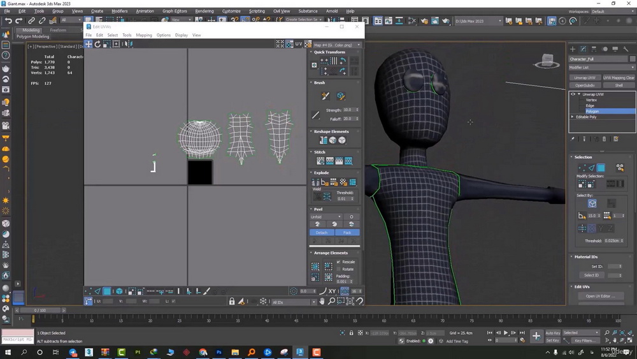This screenshot has width=637, height=359.
Task: Switch to the Freeform ribbon tab
Action: pyautogui.click(x=58, y=30)
